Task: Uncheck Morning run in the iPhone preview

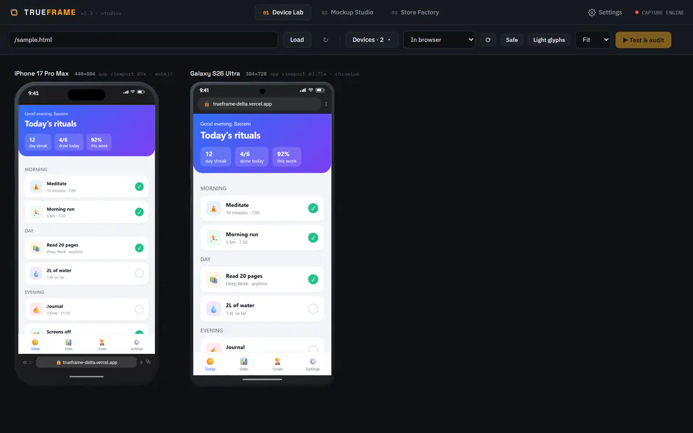Action: coord(139,212)
